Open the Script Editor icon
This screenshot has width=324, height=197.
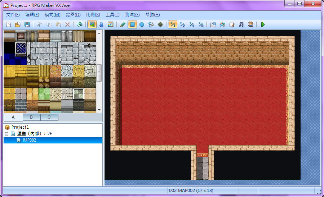[232, 24]
